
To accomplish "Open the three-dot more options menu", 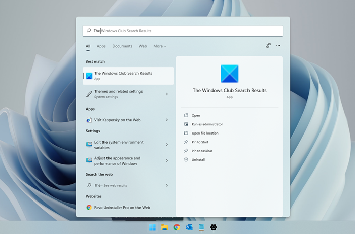I will point(278,46).
